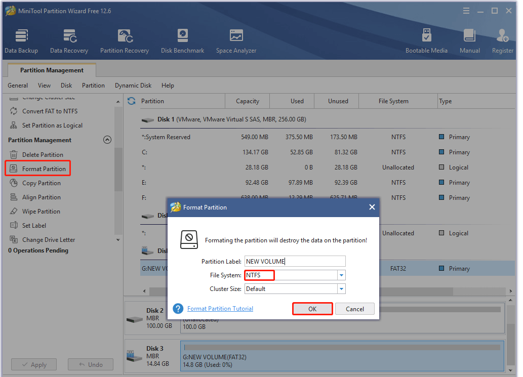Click the Wipe Partition label in the sidebar
This screenshot has width=523, height=377.
42,212
